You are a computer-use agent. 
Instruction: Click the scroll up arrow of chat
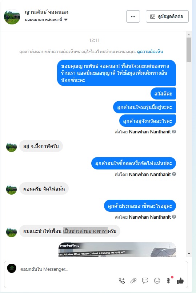[x=189, y=35]
